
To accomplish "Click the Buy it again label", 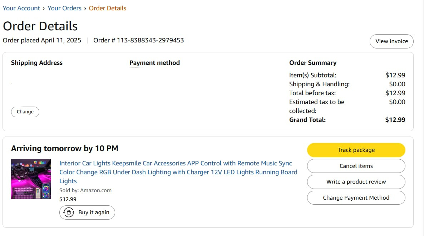I will pyautogui.click(x=94, y=212).
